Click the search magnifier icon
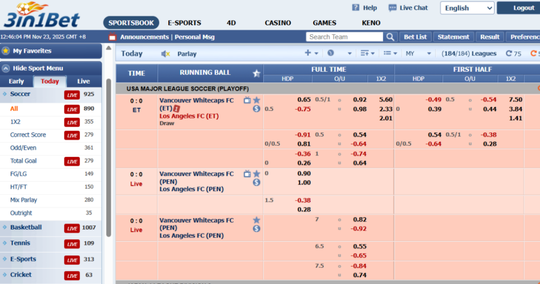Image resolution: width=540 pixels, height=284 pixels. point(390,37)
